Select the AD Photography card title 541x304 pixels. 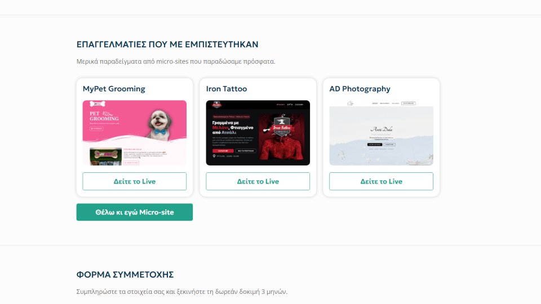[x=360, y=88]
